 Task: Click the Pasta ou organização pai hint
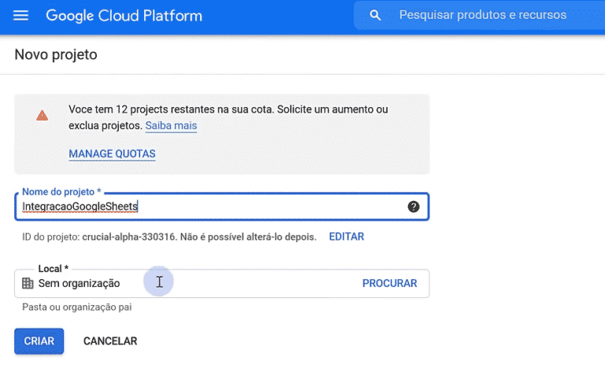tap(76, 307)
